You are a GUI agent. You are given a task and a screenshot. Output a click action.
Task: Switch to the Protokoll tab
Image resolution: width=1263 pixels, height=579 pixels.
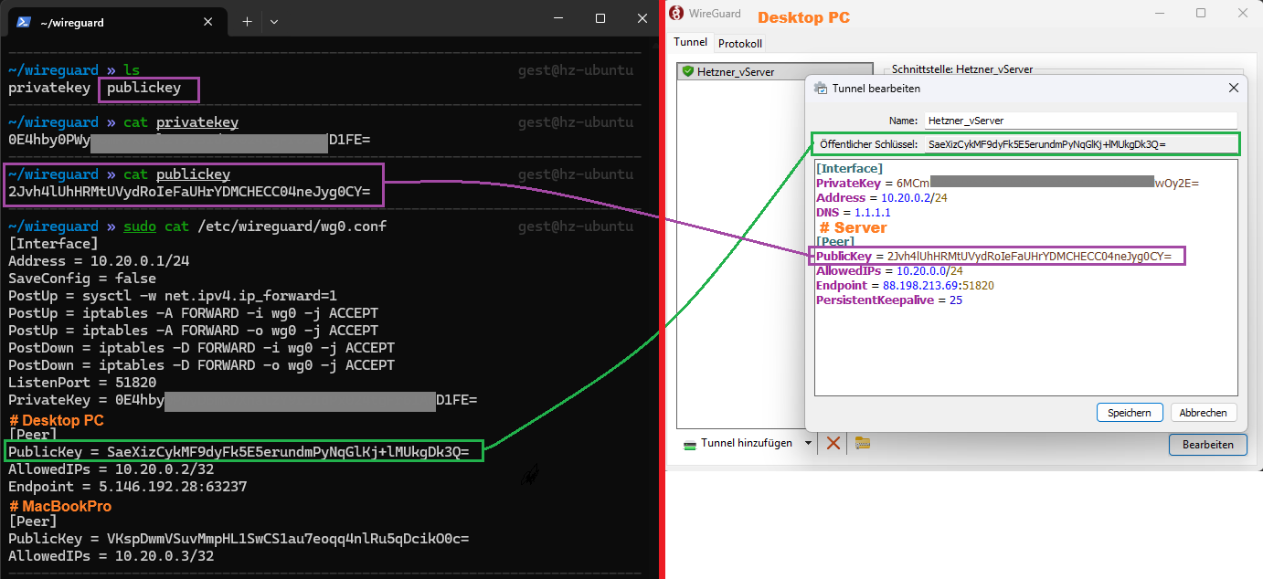pos(739,43)
